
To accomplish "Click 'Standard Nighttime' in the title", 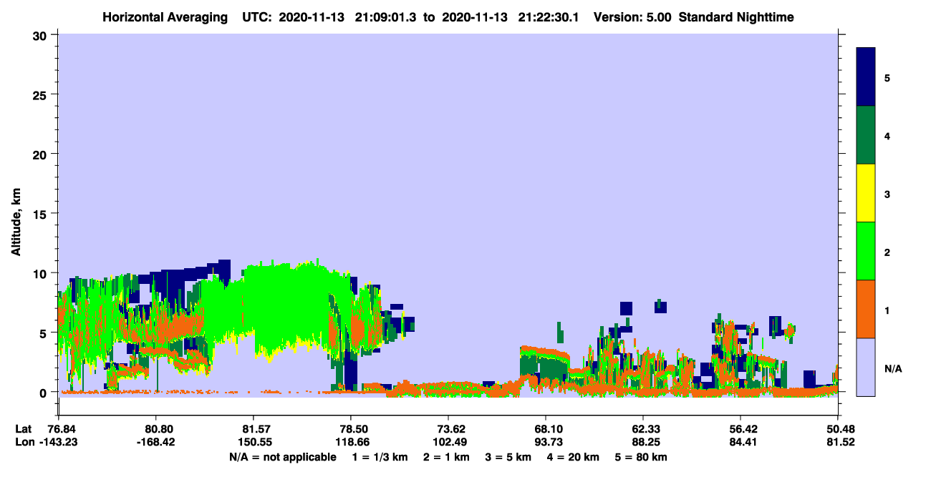I will point(736,17).
